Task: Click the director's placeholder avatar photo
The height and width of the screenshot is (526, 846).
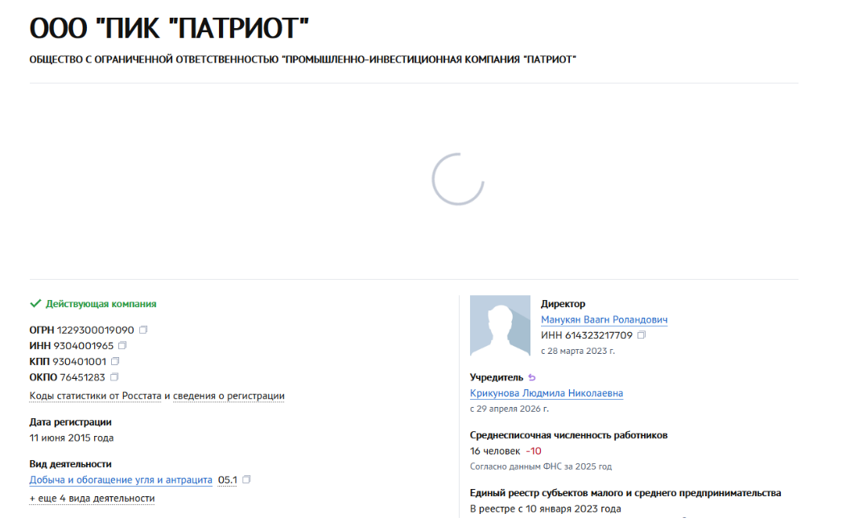Action: pos(500,326)
